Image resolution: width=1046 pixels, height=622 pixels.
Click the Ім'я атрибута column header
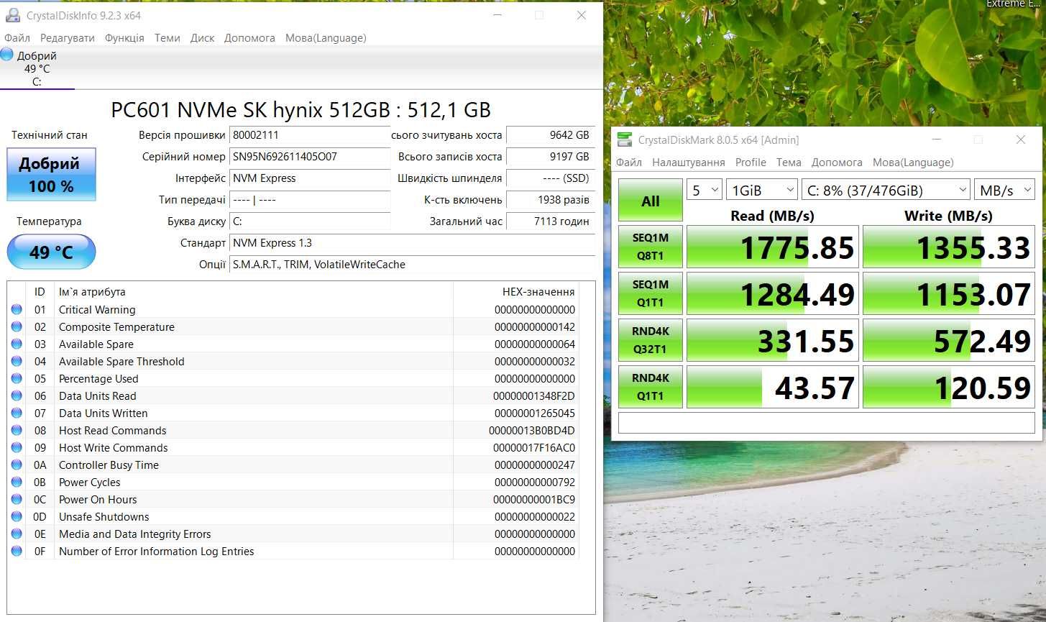254,292
